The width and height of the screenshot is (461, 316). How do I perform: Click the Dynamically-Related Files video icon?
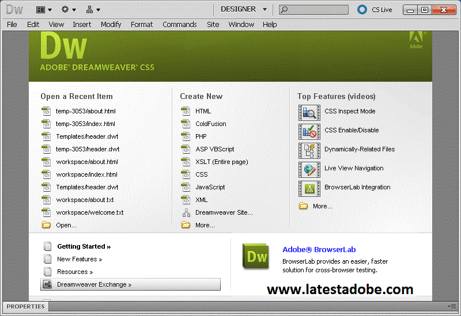pos(309,151)
